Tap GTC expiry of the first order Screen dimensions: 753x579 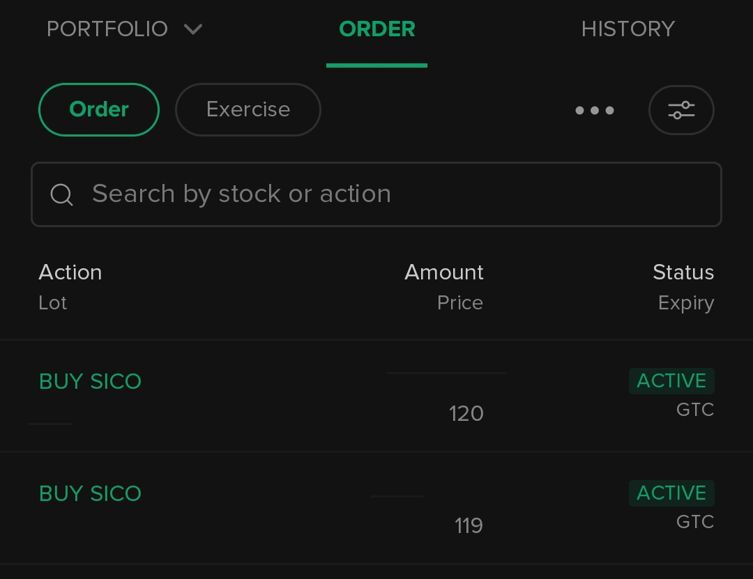(694, 410)
